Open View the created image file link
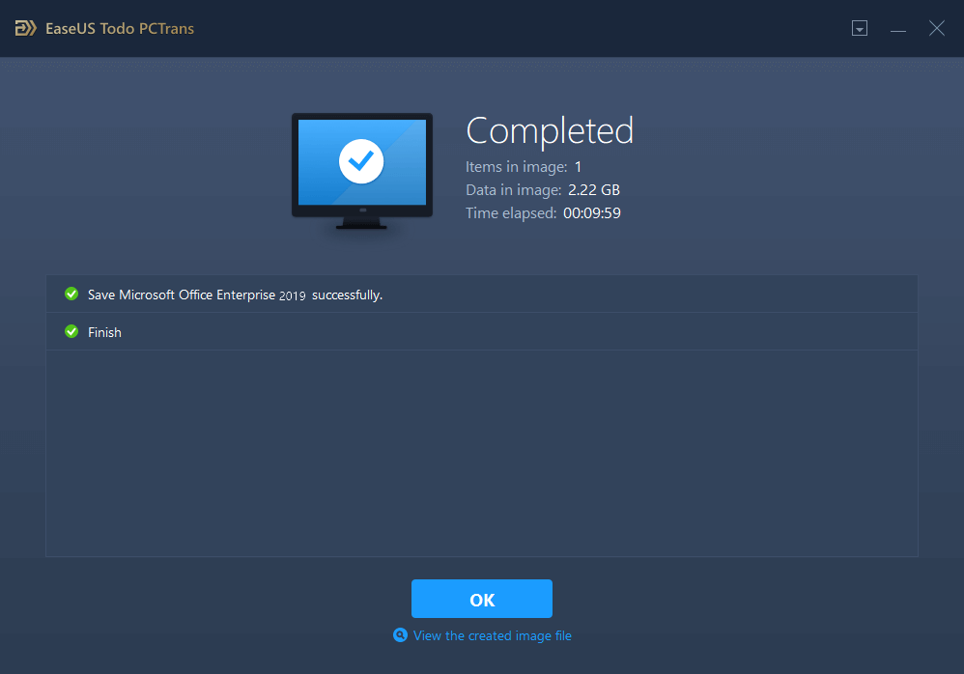 pyautogui.click(x=491, y=635)
